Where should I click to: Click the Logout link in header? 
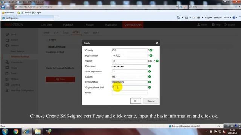tap(230, 25)
